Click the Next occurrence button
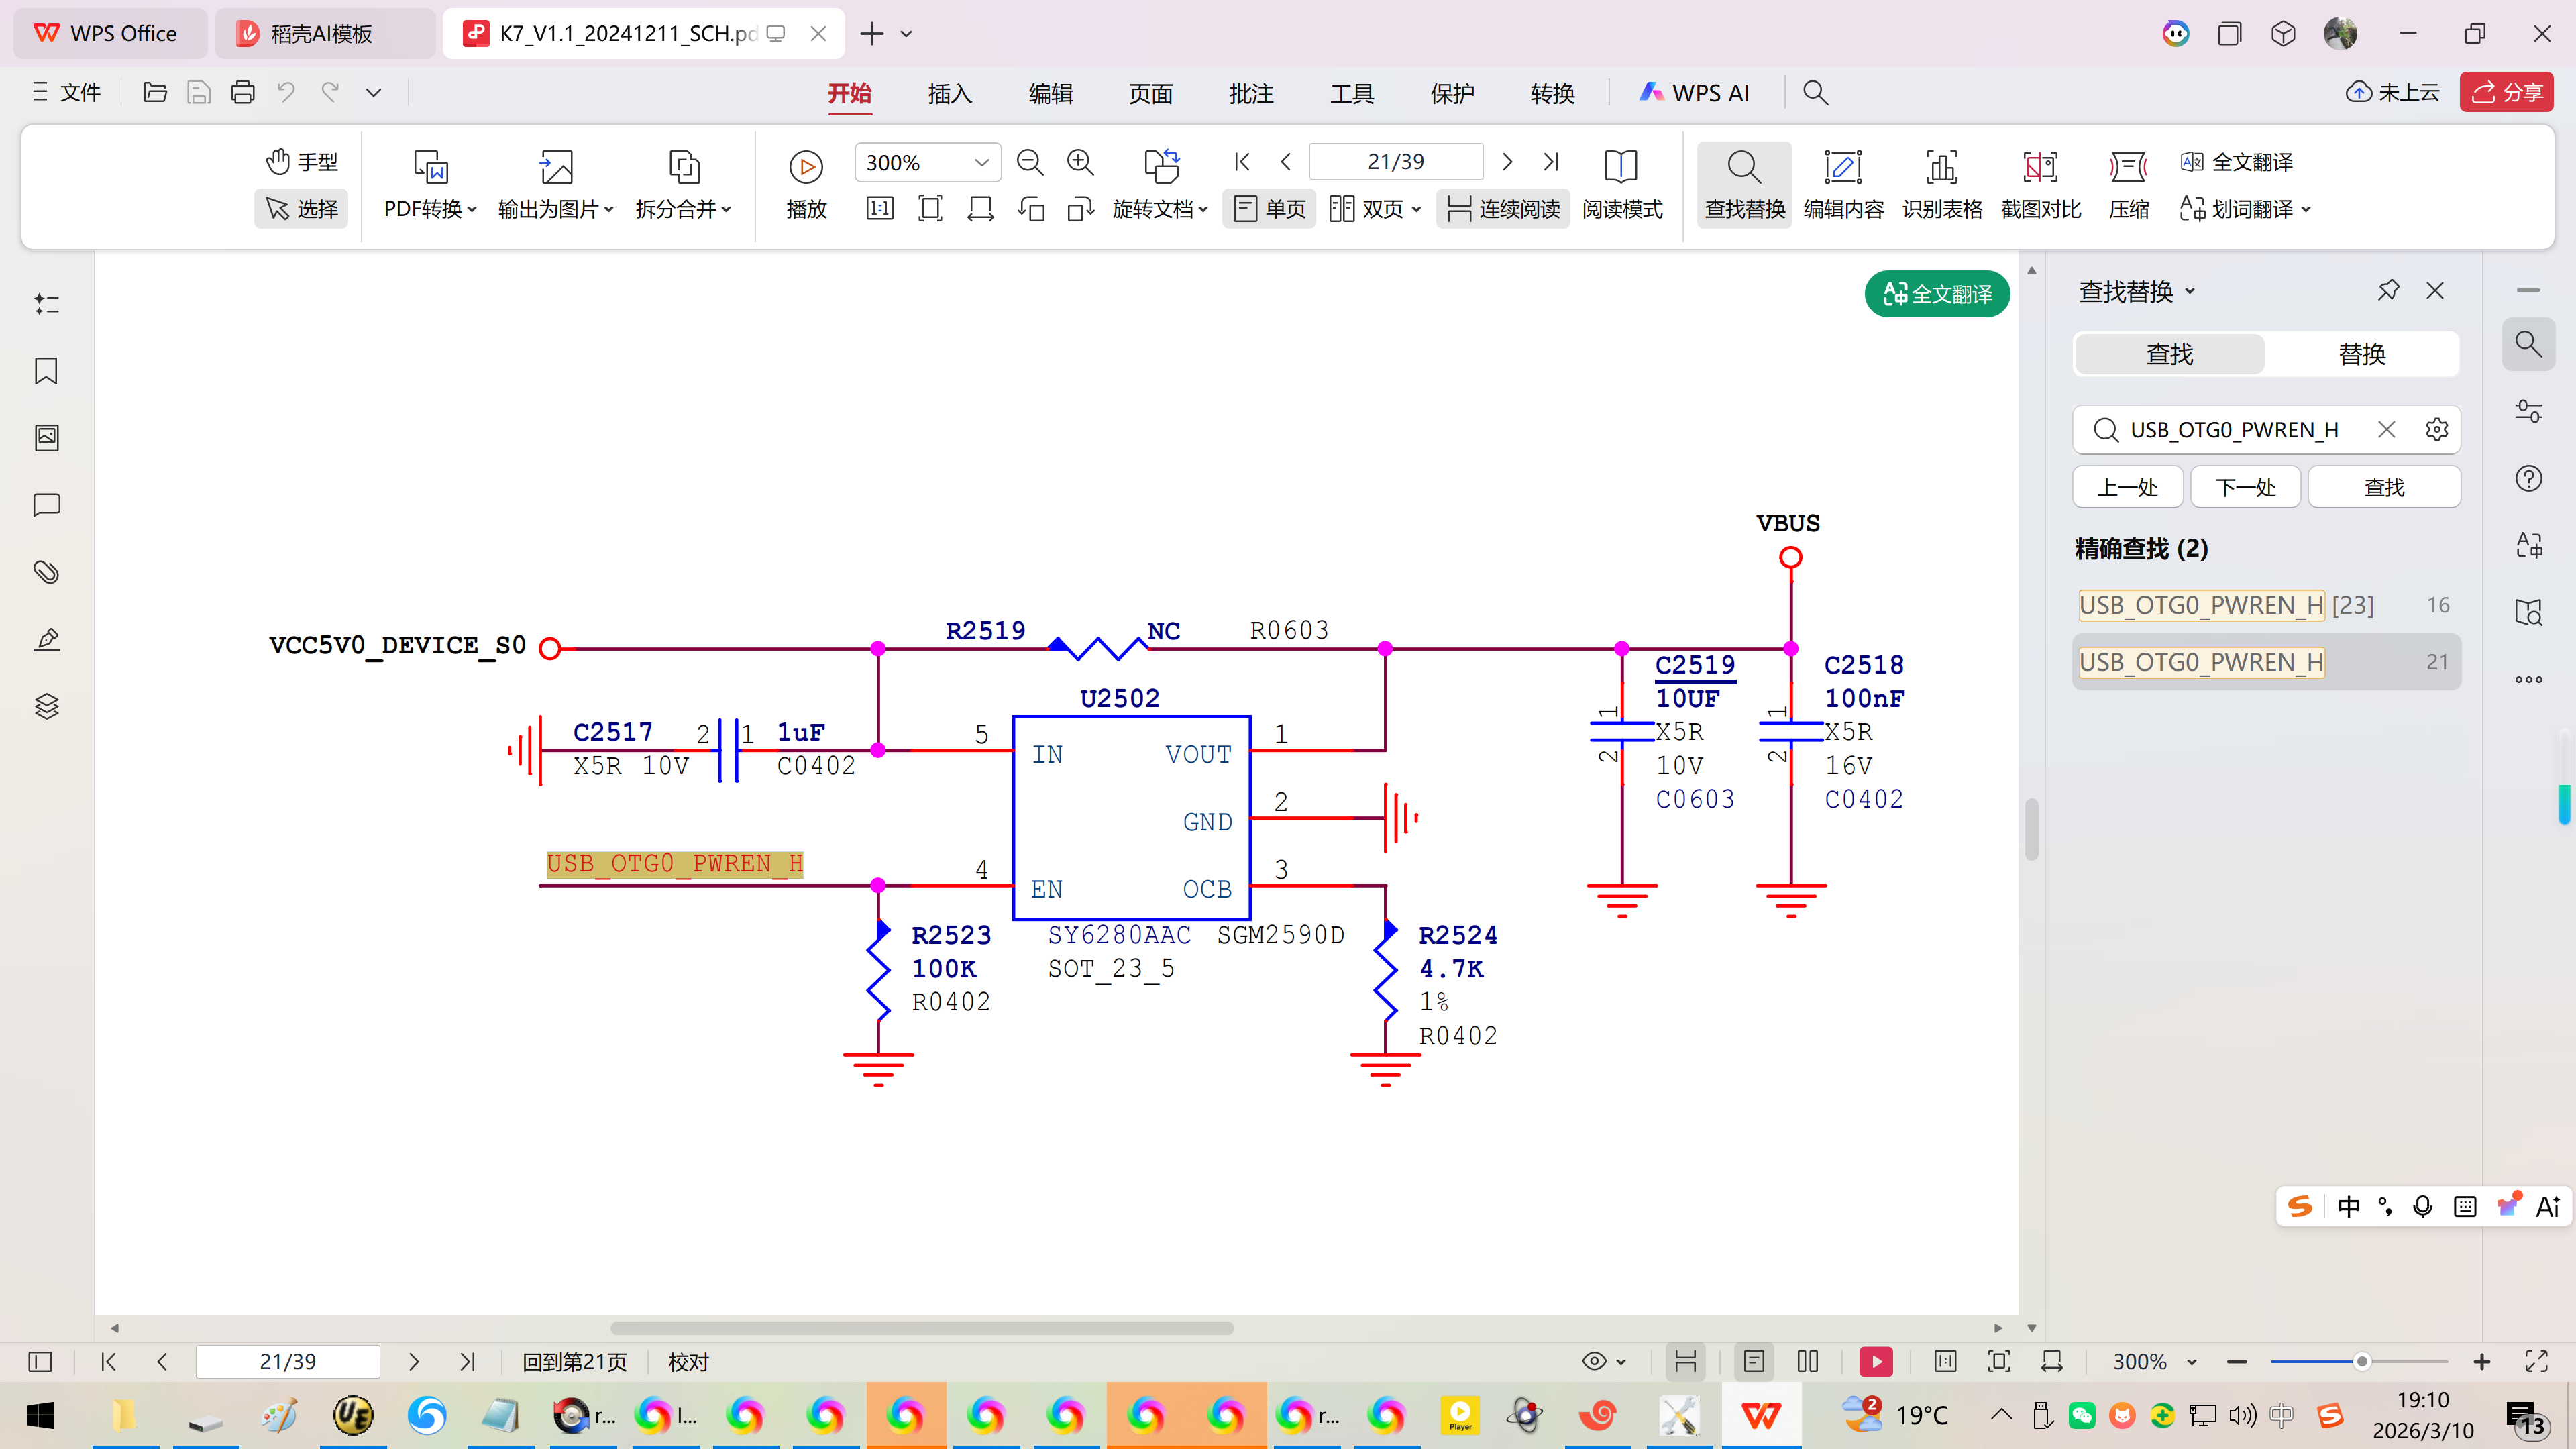Screen dimensions: 2576x1449 coord(2245,487)
